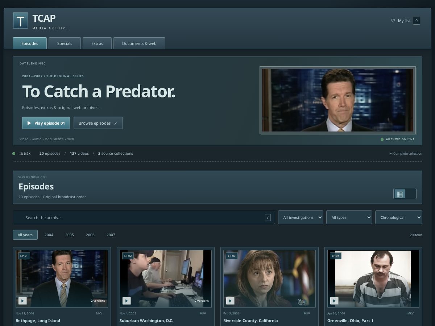
Task: Click the "20 episodes" index count
Action: pyautogui.click(x=50, y=154)
